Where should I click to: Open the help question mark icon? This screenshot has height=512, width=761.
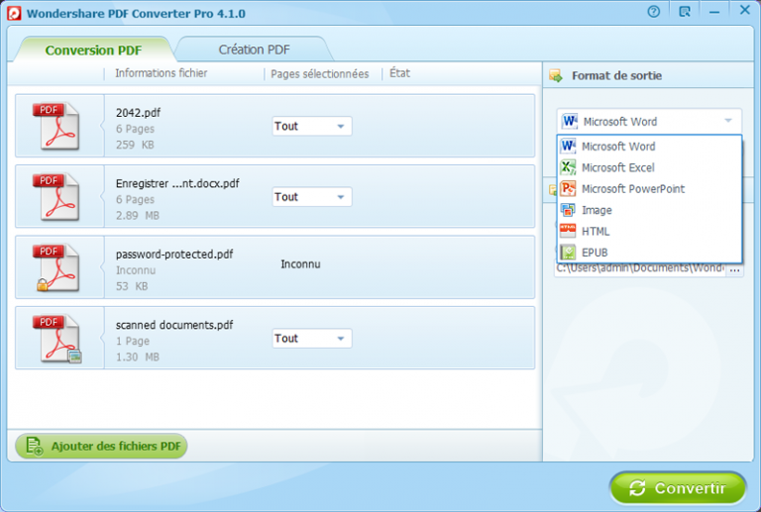coord(653,12)
